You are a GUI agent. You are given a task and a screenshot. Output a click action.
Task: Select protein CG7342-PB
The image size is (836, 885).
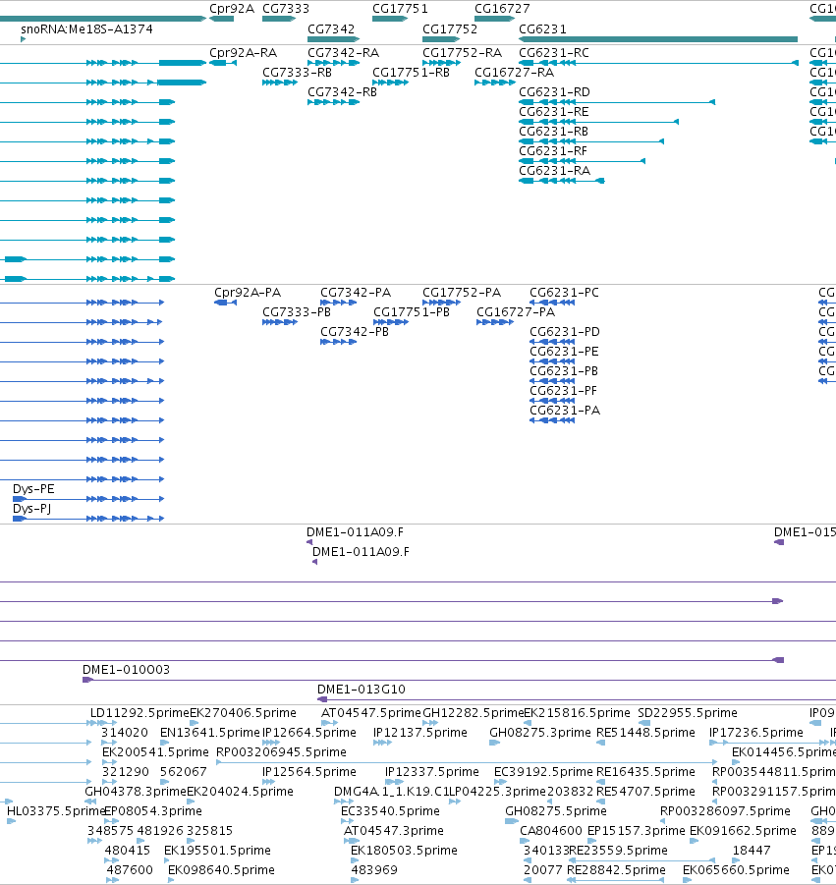pyautogui.click(x=355, y=332)
